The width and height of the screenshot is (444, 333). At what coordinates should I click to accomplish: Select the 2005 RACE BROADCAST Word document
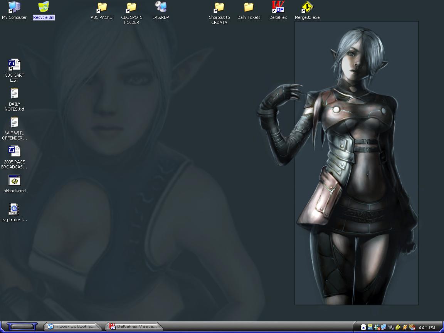point(14,152)
